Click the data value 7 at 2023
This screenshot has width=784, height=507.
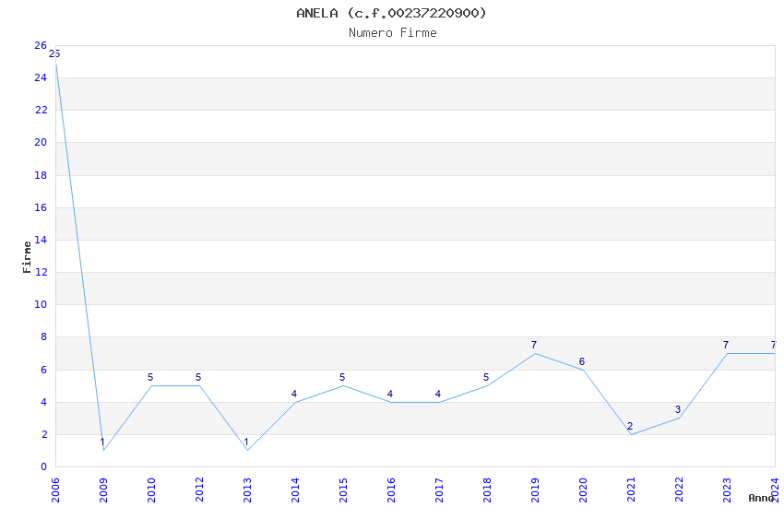click(x=726, y=345)
